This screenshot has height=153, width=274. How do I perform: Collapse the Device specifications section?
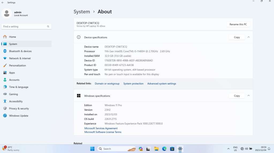coord(249,37)
